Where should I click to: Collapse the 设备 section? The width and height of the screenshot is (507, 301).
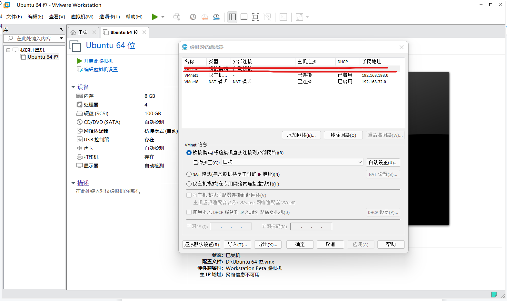(73, 87)
